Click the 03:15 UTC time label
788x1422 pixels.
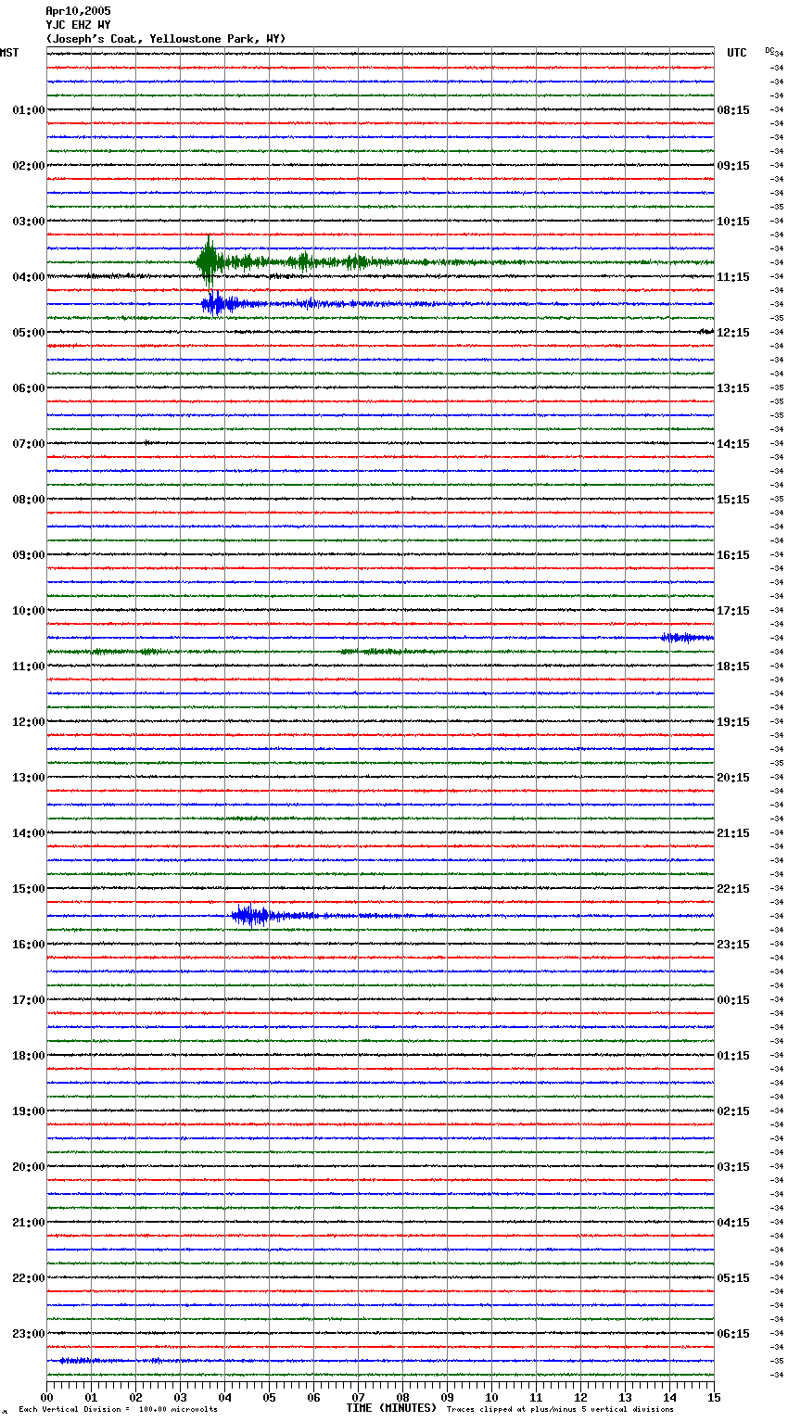[733, 1167]
